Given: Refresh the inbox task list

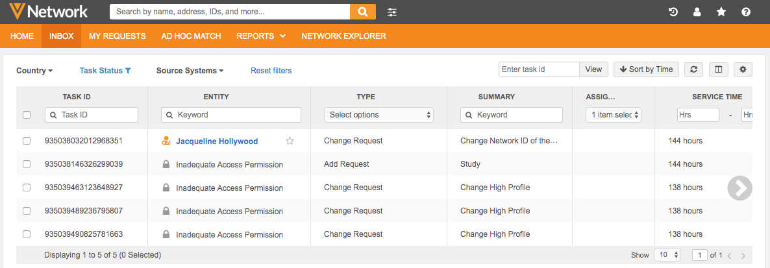Looking at the screenshot, I should (x=694, y=69).
